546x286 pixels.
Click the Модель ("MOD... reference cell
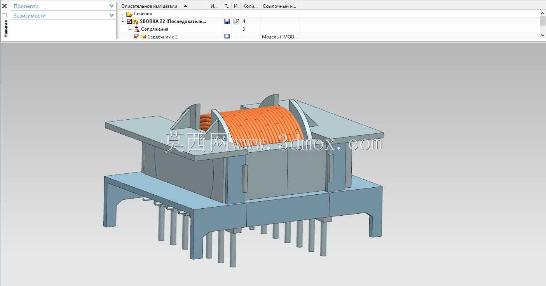[279, 37]
